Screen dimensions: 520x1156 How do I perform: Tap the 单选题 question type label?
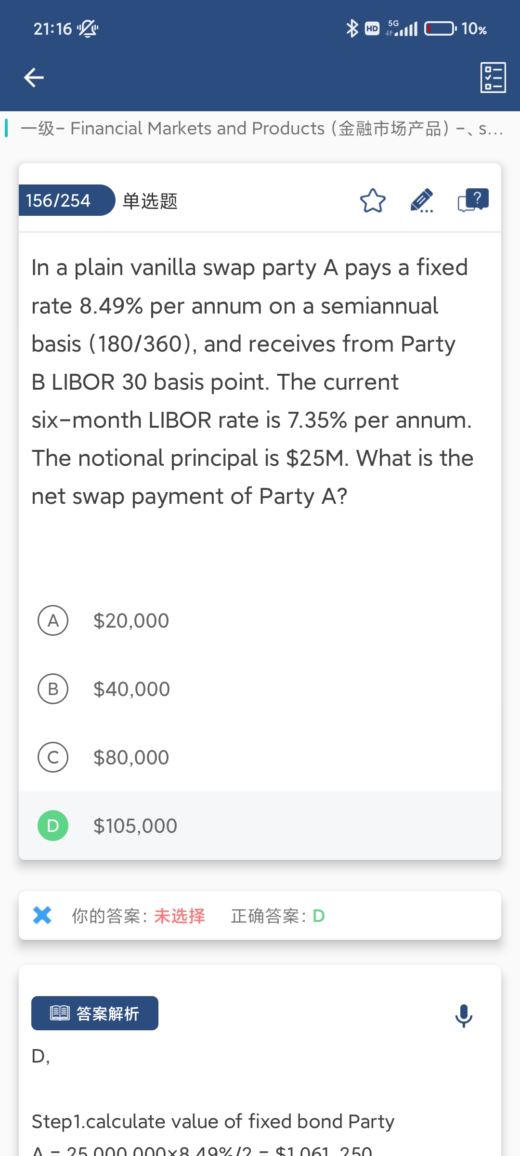click(x=150, y=201)
